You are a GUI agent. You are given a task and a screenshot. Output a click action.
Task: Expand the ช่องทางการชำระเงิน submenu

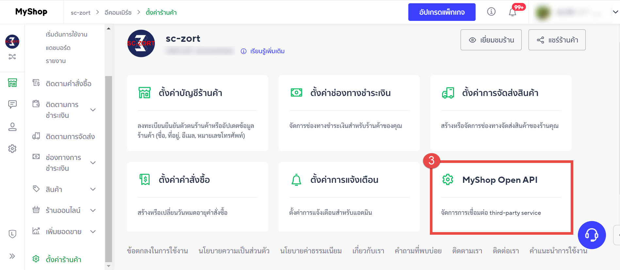[x=93, y=163]
